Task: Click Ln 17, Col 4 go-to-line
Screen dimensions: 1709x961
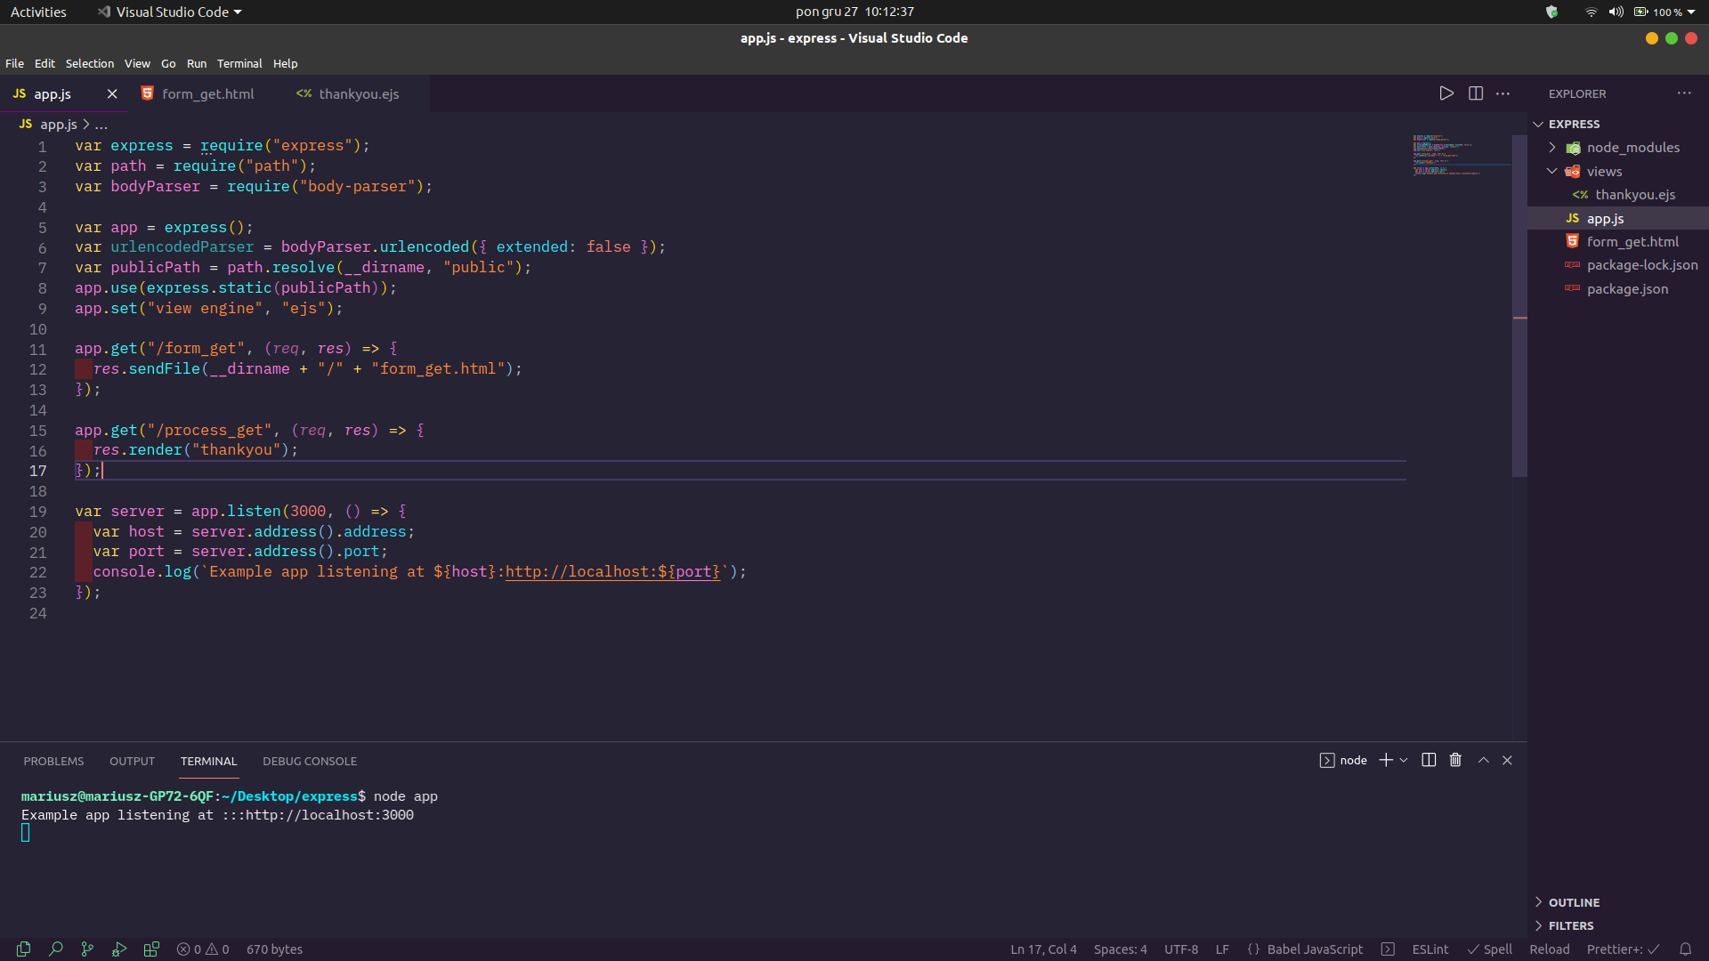Action: (x=1043, y=949)
